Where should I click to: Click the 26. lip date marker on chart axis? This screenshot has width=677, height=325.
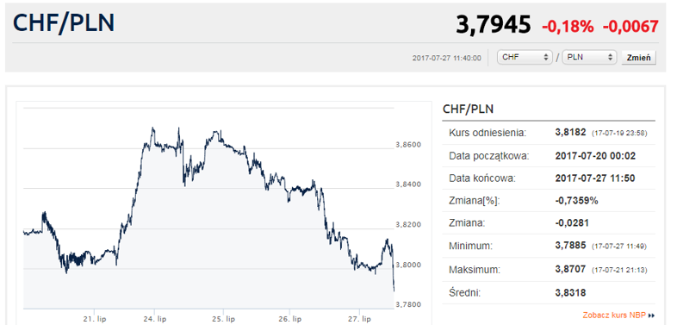click(x=289, y=319)
